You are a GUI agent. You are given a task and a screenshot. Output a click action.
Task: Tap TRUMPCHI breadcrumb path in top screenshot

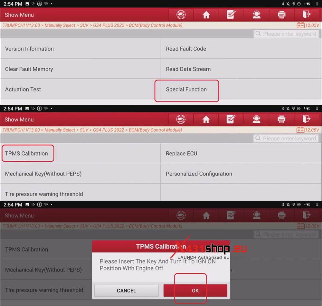click(92, 25)
